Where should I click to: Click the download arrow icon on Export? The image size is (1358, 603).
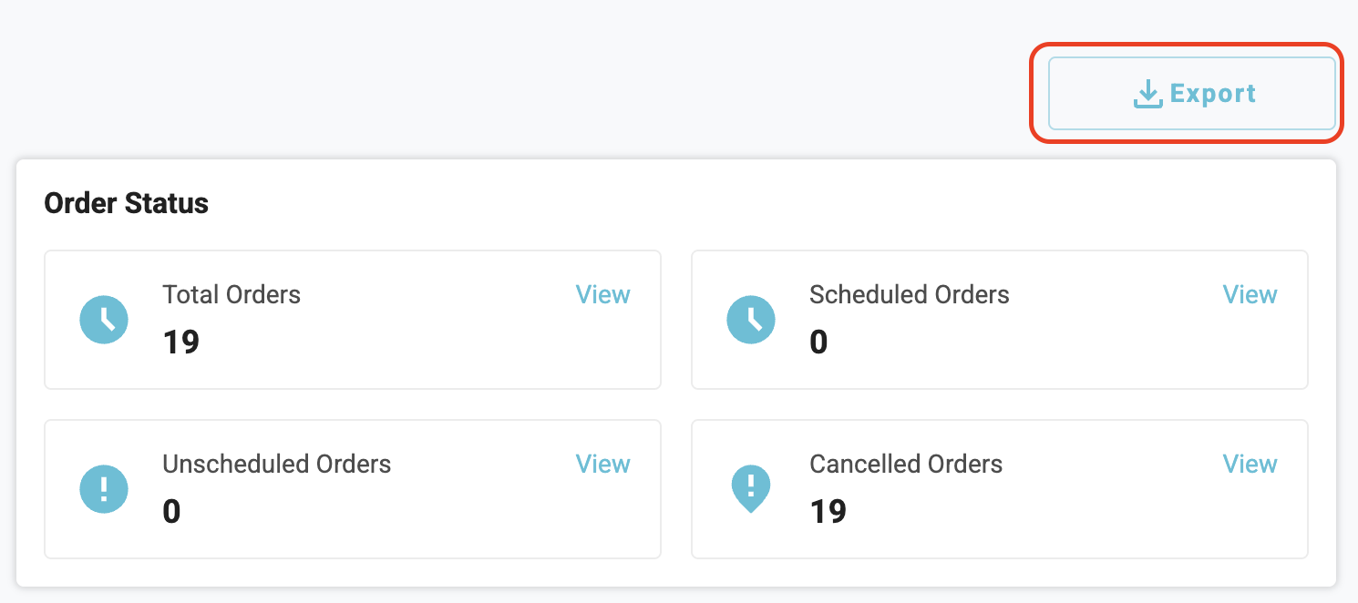[x=1147, y=94]
